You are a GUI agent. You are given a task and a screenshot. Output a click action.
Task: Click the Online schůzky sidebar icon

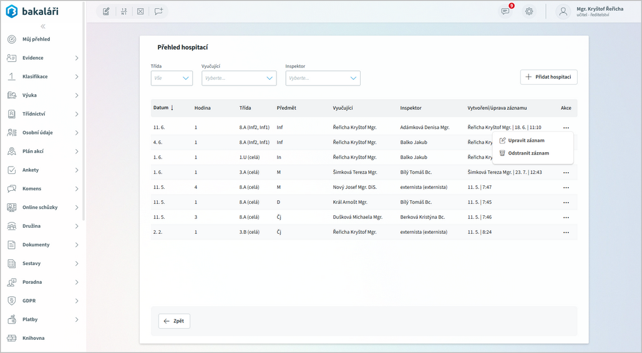coord(12,207)
